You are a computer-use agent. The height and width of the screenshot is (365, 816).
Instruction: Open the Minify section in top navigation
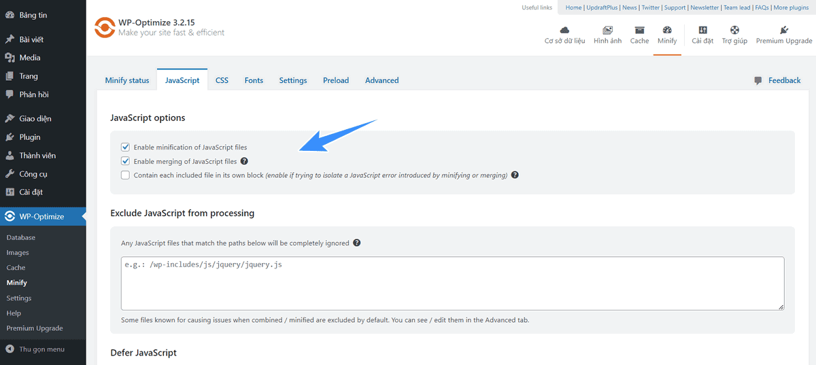(x=667, y=35)
